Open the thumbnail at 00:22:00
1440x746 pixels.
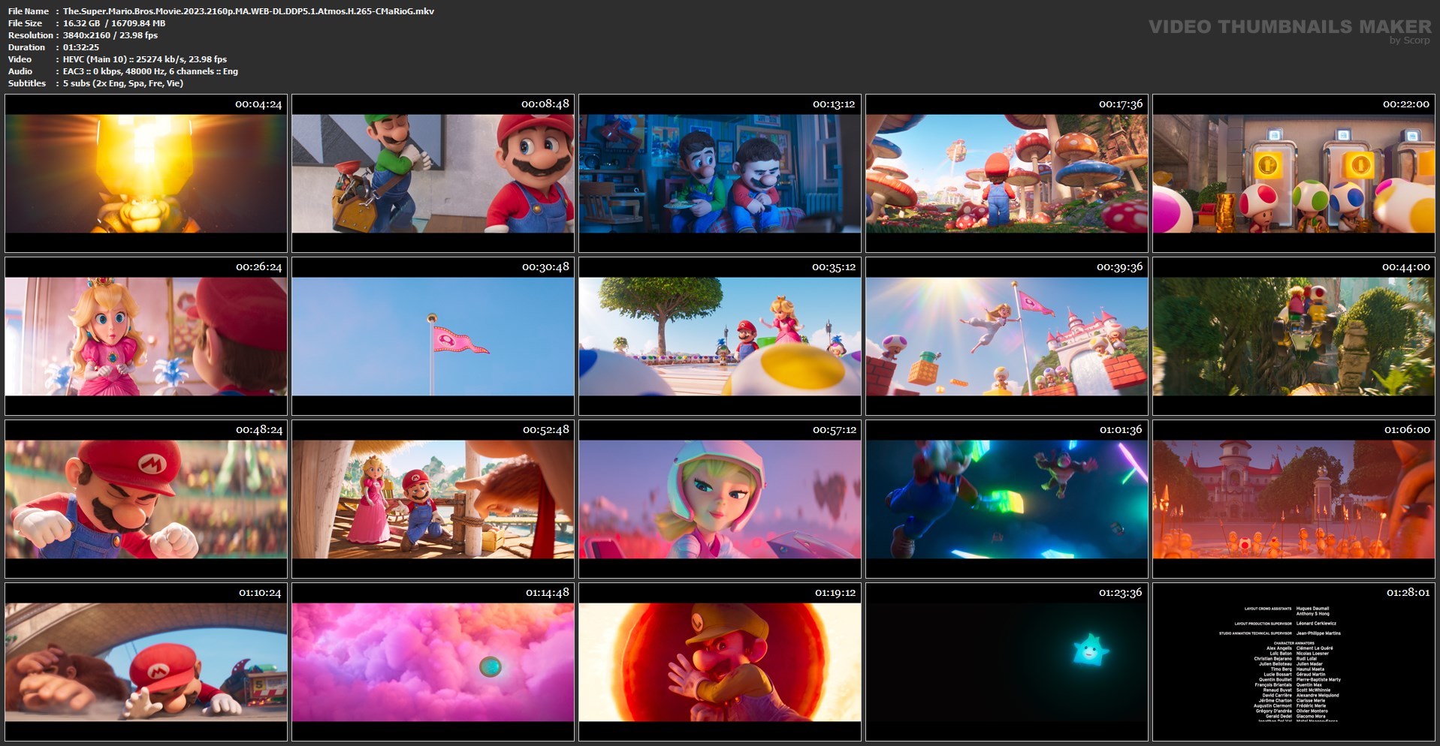click(1294, 173)
